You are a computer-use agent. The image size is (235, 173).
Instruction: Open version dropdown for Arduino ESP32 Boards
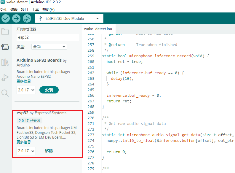coord(26,90)
